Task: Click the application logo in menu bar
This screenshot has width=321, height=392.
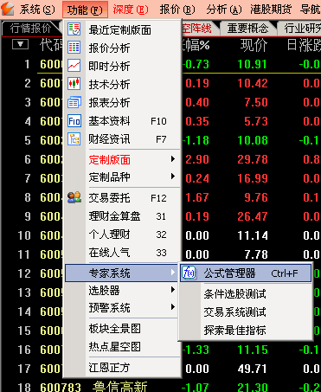Action: (x=8, y=9)
